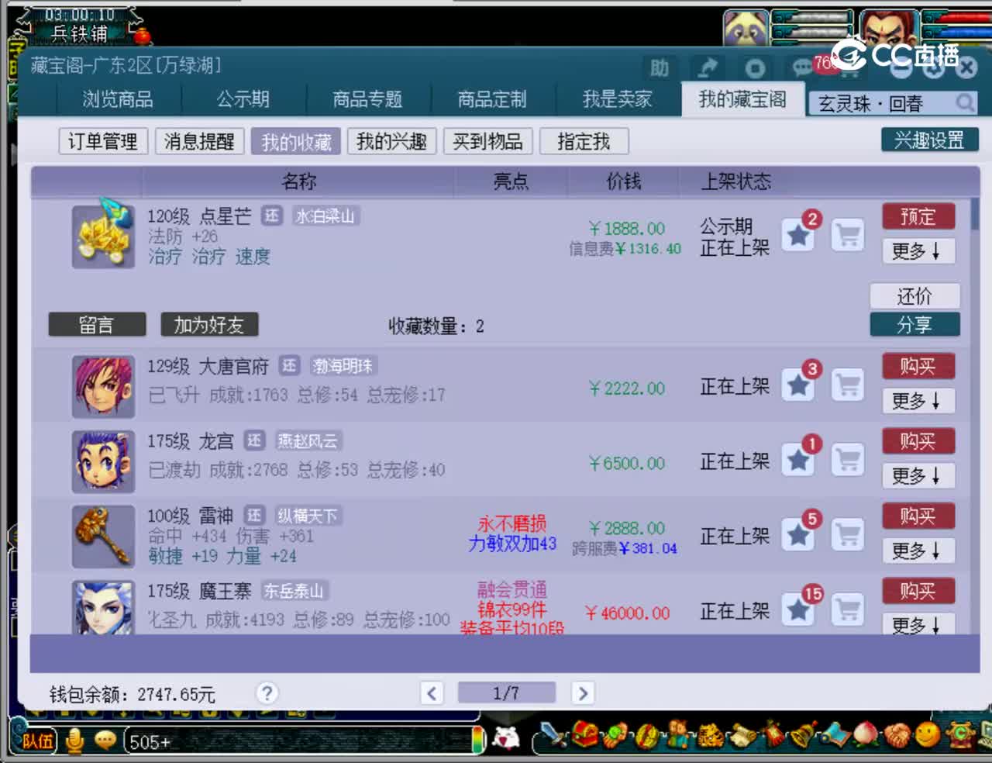Open 指定我 sub-tab
Image resolution: width=992 pixels, height=763 pixels.
tap(584, 141)
